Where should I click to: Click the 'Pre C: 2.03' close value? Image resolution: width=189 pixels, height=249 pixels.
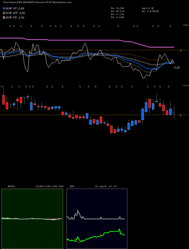tap(118, 17)
